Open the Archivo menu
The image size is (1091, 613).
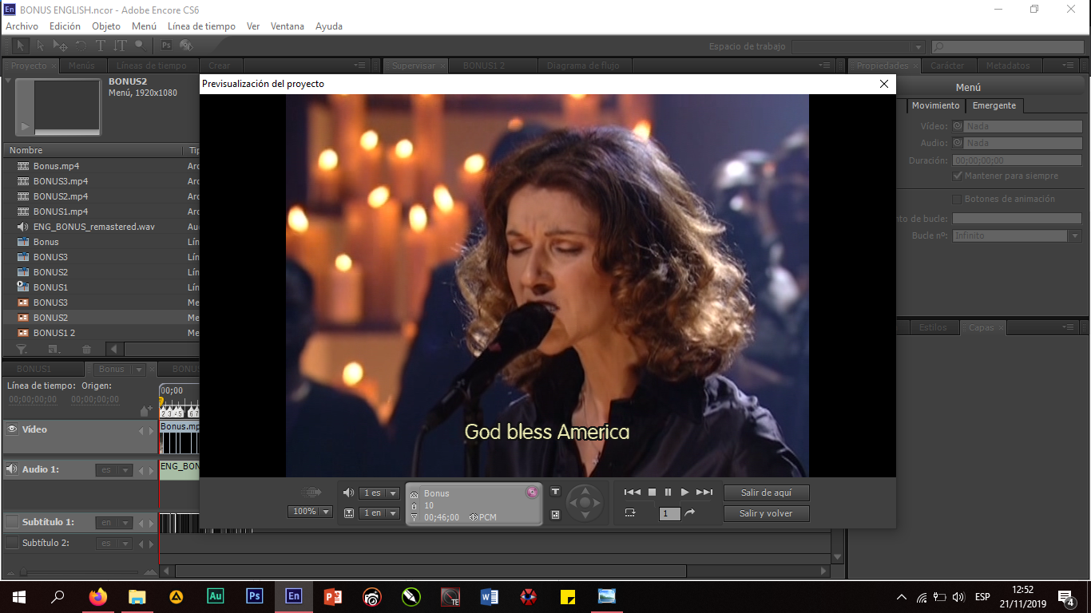[x=22, y=26]
